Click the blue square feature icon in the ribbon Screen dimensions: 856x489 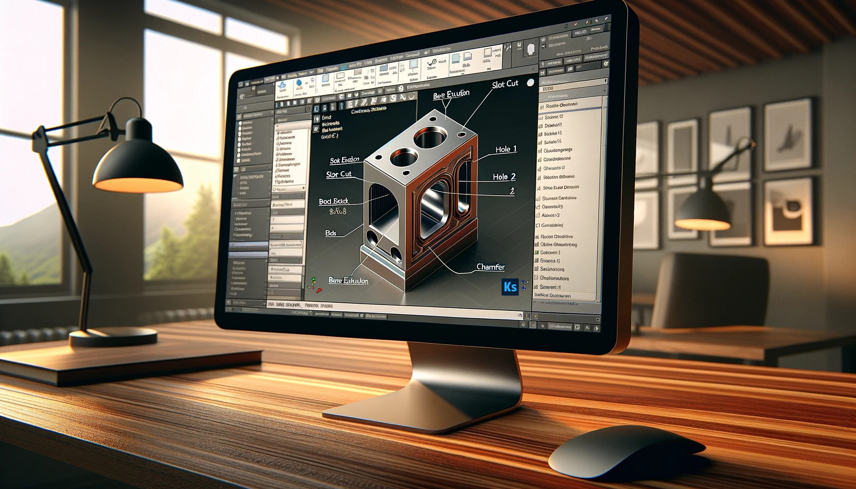(326, 79)
